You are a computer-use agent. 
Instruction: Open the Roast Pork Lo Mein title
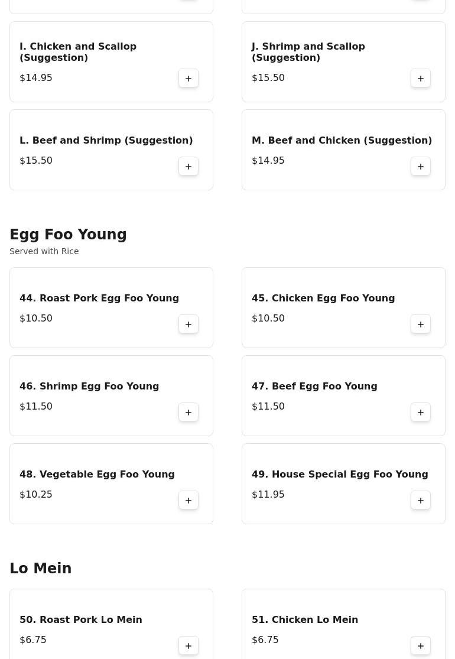point(81,619)
